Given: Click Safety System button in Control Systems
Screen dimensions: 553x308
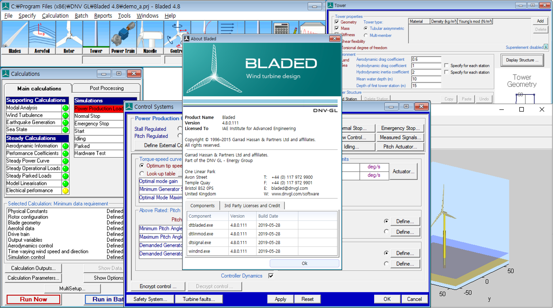Looking at the screenshot, I should click(x=150, y=299).
